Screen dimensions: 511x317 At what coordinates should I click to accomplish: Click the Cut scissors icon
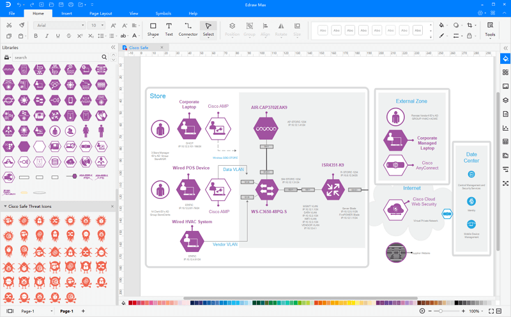point(9,25)
